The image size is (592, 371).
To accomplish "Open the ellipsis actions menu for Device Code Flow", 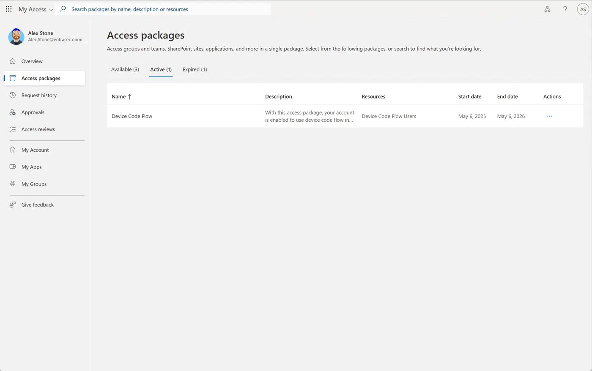I will (549, 116).
